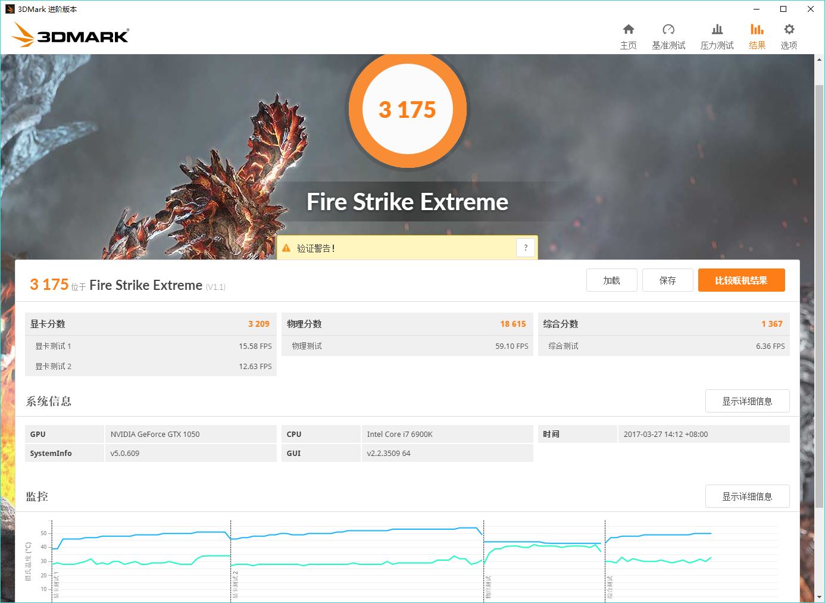Click the 显卡测试 2 row 12.63 FPS
The width and height of the screenshot is (825, 603).
[x=151, y=366]
